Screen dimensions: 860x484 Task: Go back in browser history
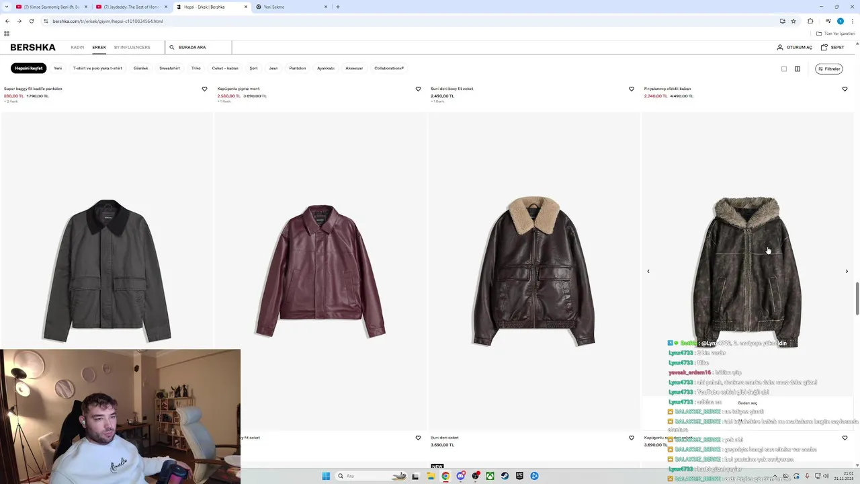(x=7, y=21)
